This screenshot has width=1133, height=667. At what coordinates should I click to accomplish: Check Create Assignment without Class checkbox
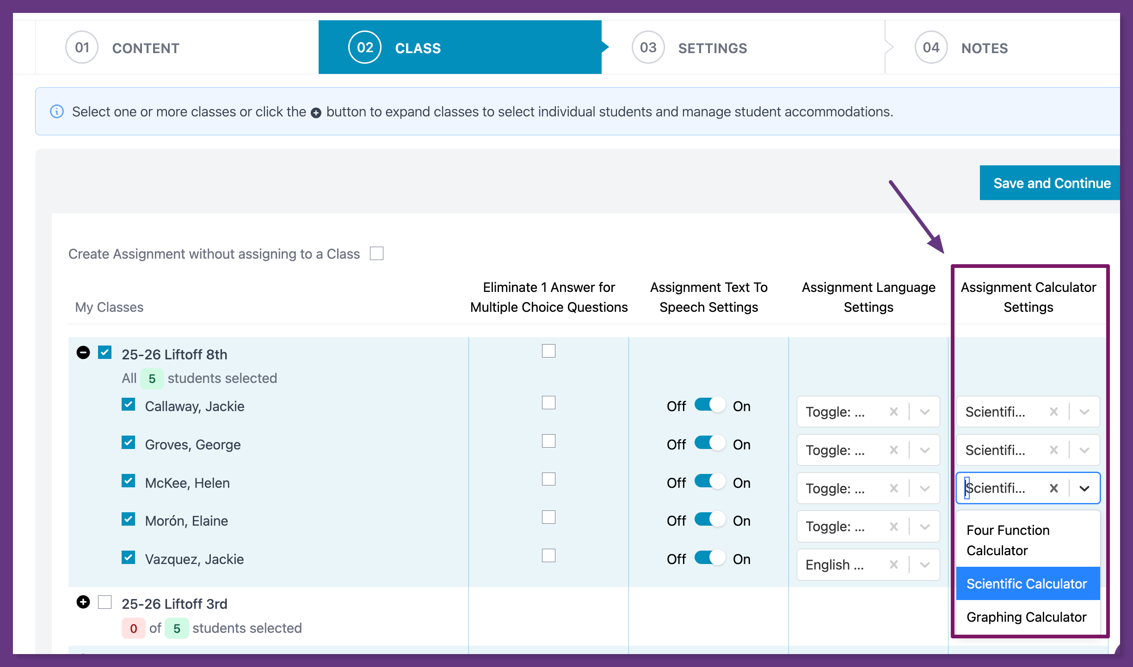click(x=376, y=254)
